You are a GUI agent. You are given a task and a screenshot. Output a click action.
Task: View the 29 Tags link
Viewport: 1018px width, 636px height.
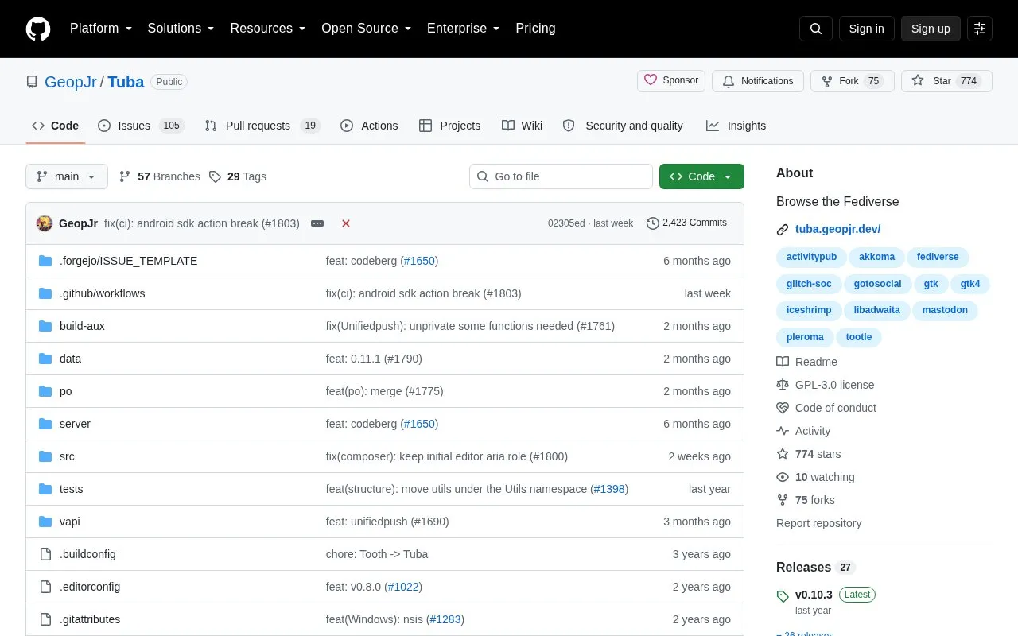click(x=238, y=176)
